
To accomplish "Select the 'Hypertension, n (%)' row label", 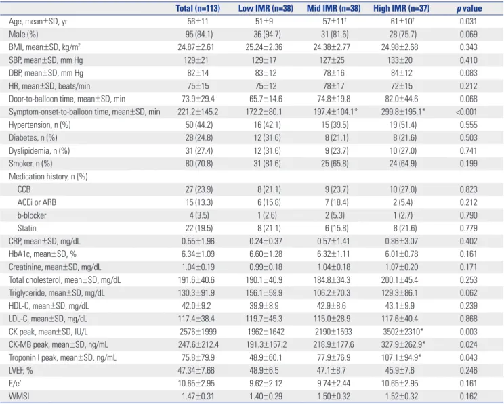I will point(39,125).
